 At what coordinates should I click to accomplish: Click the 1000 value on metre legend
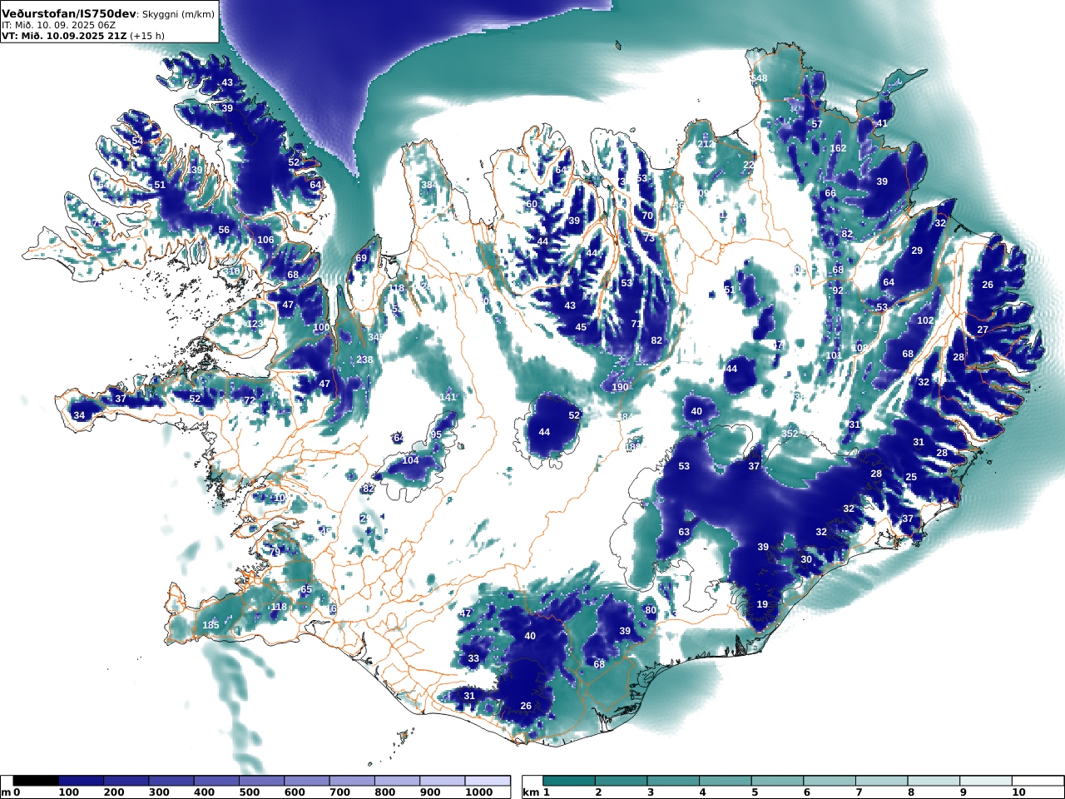coord(478,792)
